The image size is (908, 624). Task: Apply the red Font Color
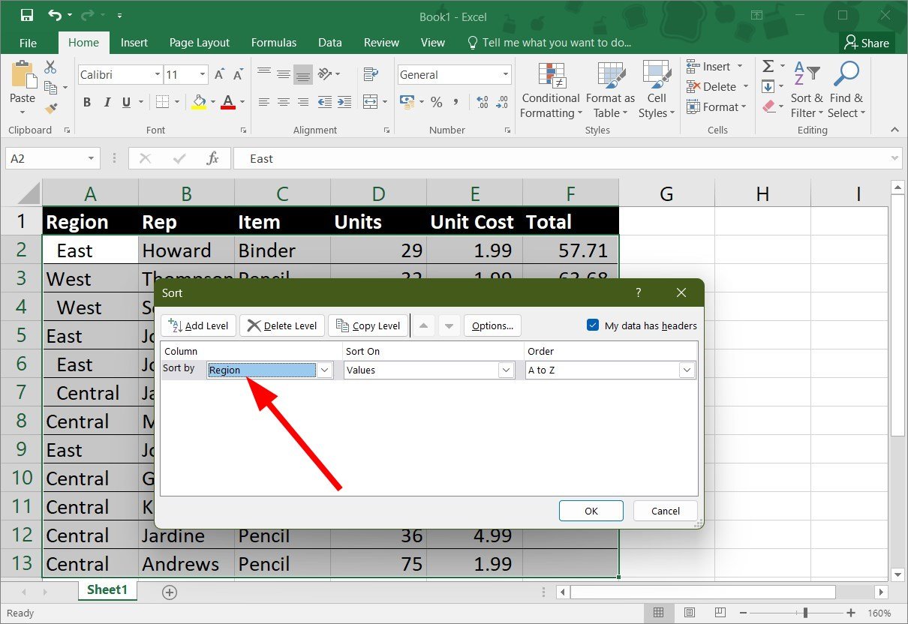(x=229, y=102)
